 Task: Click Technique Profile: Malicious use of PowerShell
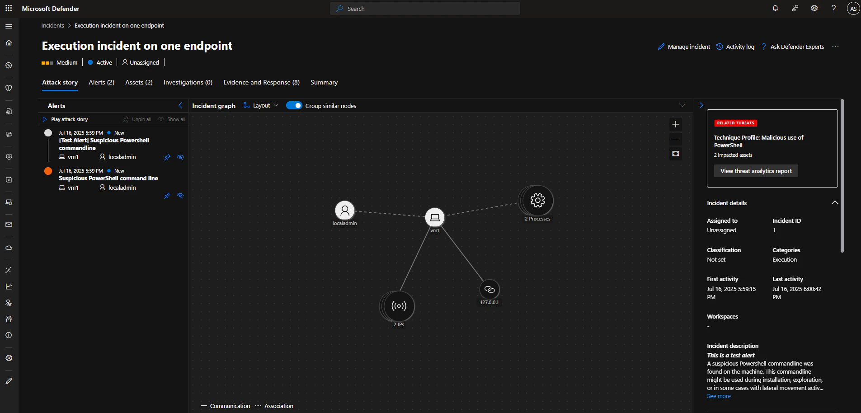(758, 141)
